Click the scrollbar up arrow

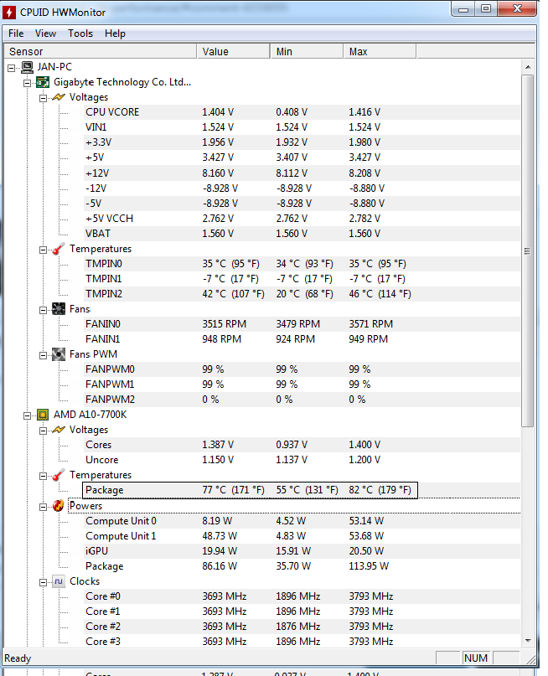click(x=528, y=67)
